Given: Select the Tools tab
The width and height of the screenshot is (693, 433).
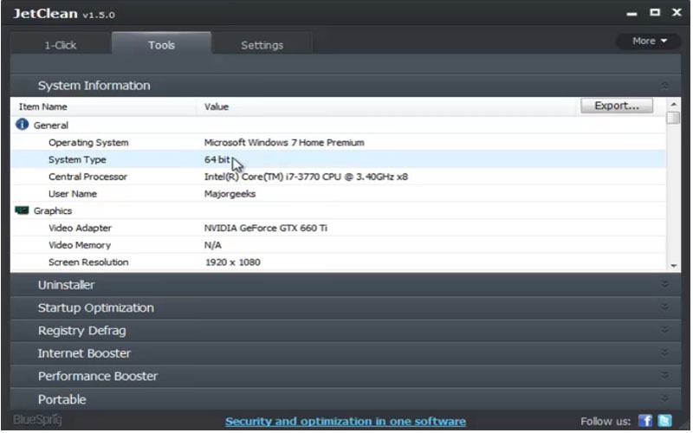Looking at the screenshot, I should point(161,43).
